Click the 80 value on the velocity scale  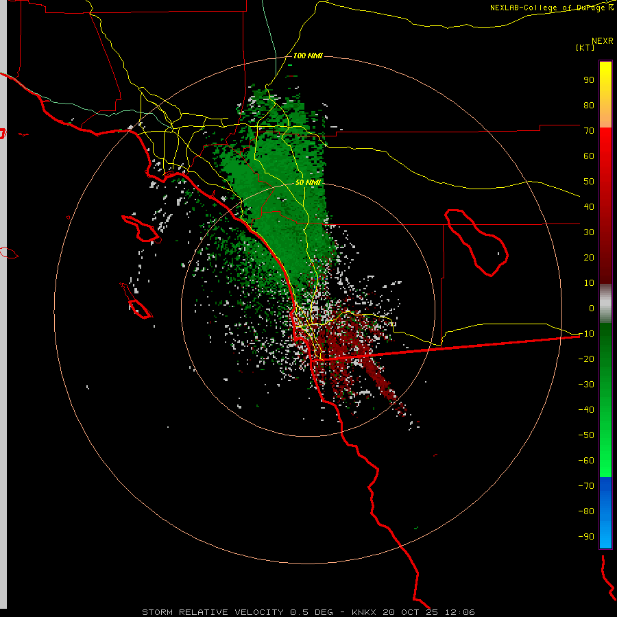(589, 105)
